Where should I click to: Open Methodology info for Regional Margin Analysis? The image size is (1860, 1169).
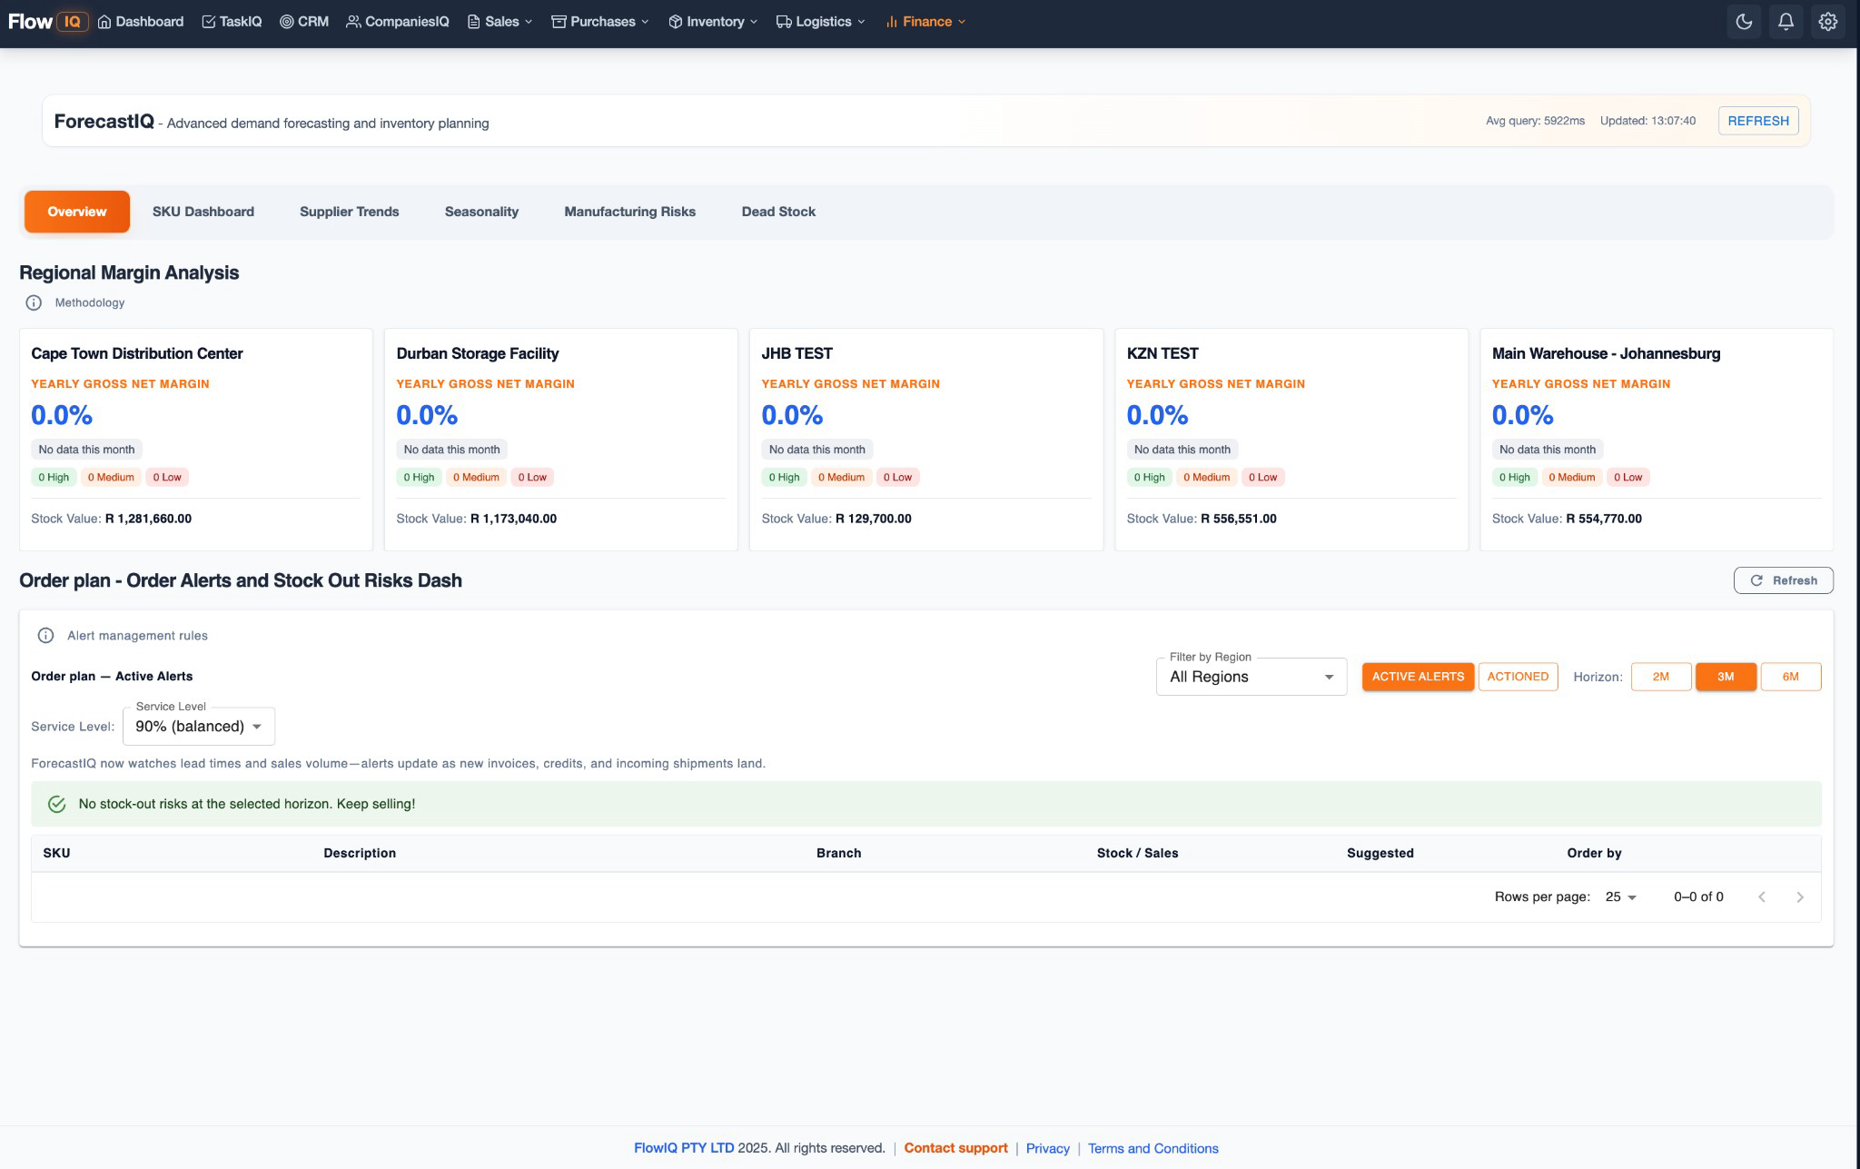coord(35,302)
